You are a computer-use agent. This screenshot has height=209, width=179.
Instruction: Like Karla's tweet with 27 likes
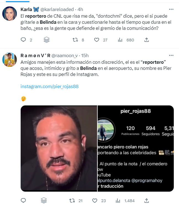pyautogui.click(x=97, y=40)
